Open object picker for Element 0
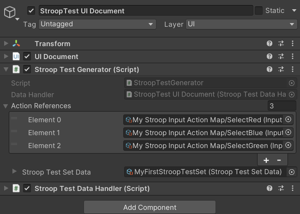The height and width of the screenshot is (214, 300). tap(288, 119)
